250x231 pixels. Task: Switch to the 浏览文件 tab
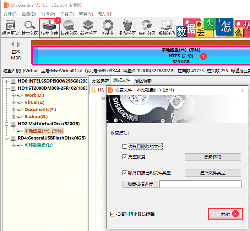(x=122, y=80)
